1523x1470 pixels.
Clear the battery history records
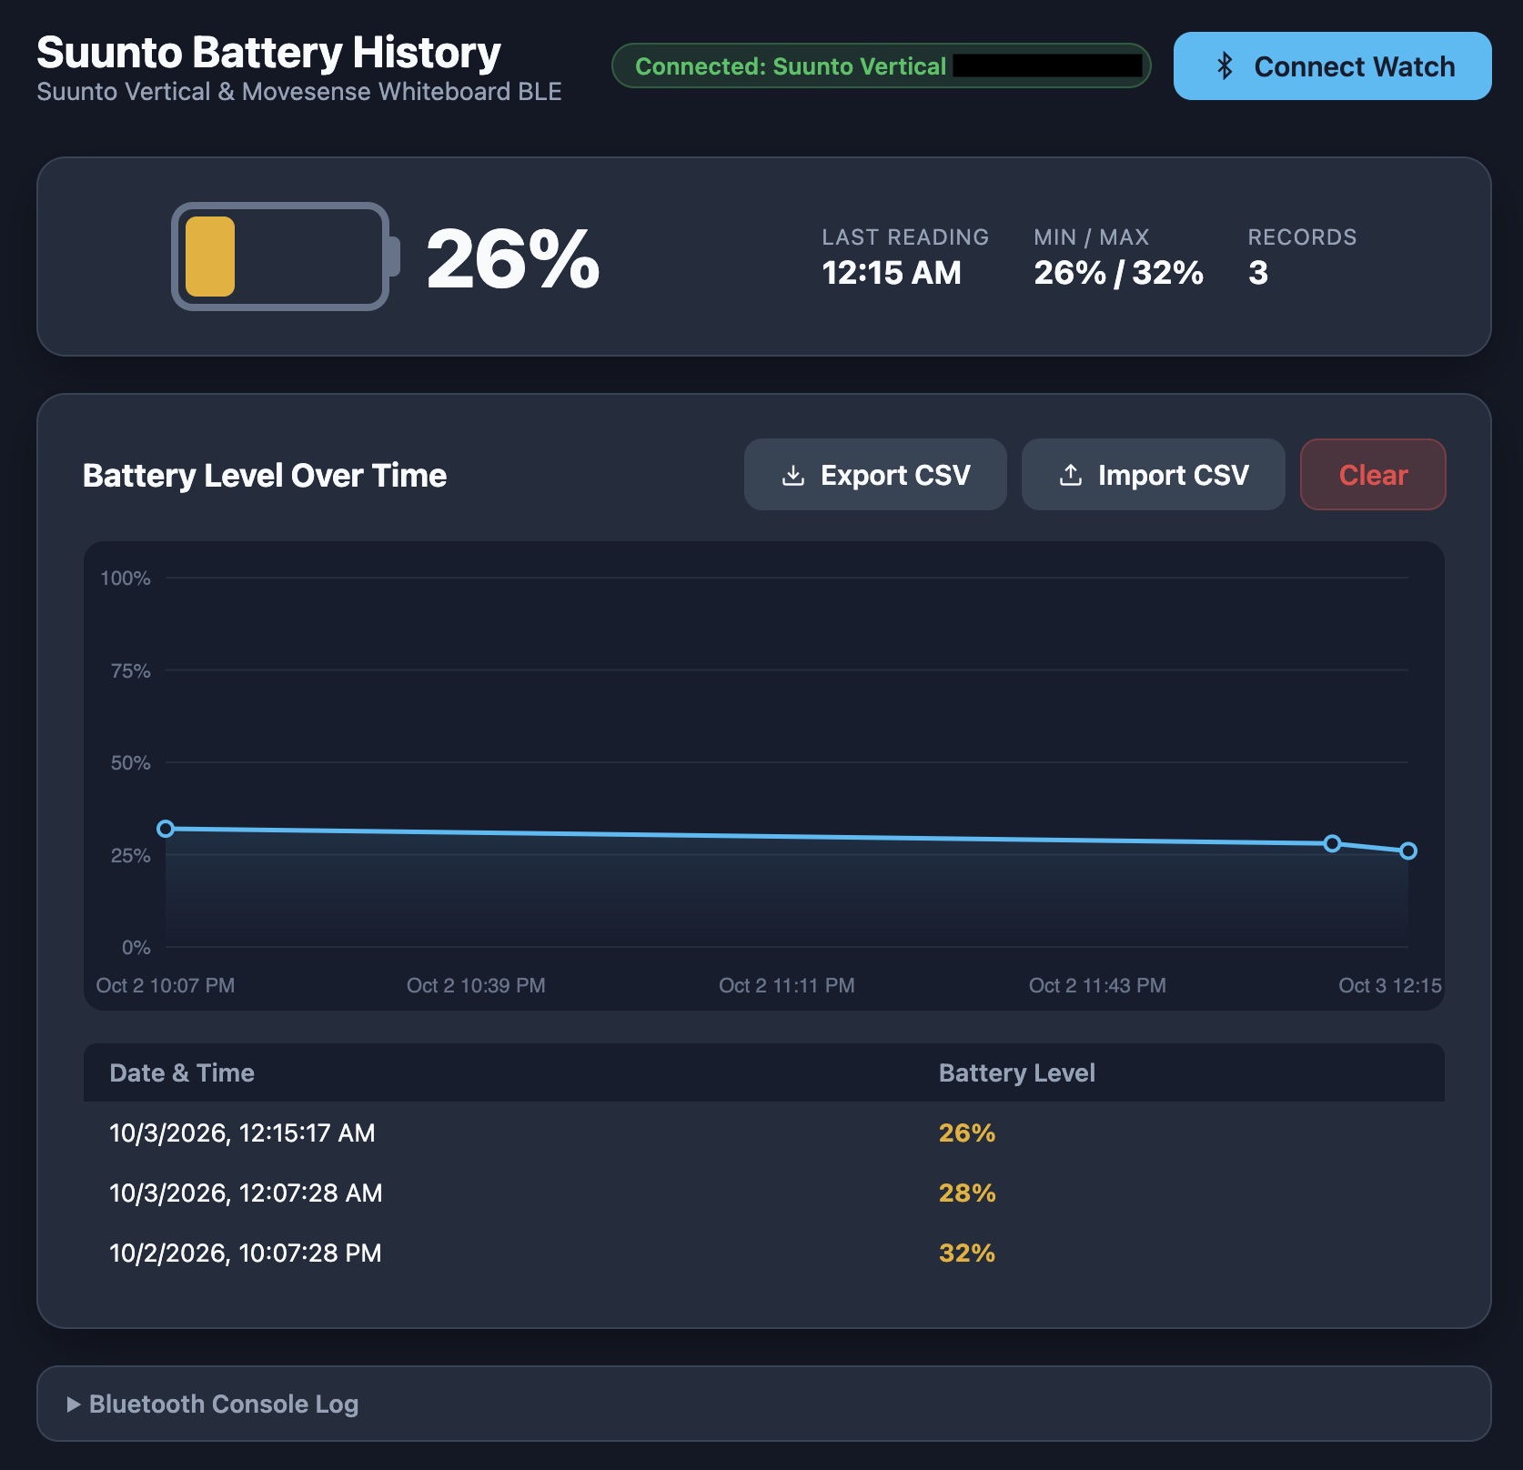point(1373,475)
